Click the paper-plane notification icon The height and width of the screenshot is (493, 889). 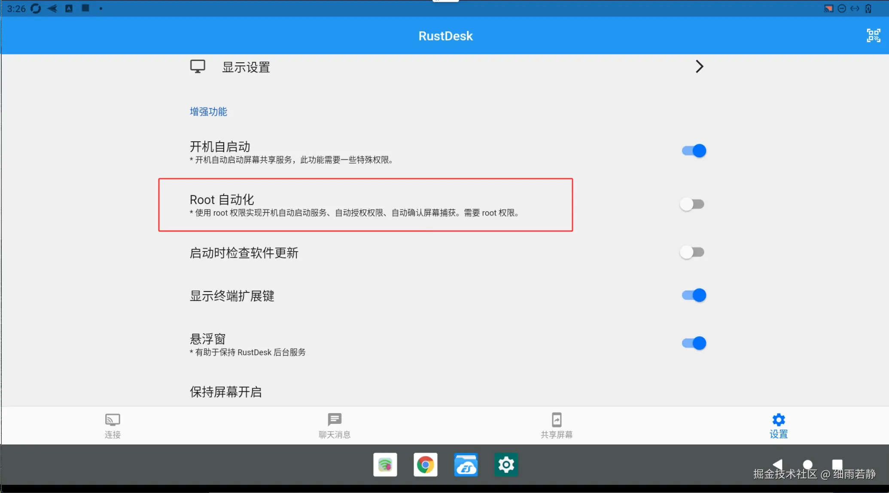click(52, 9)
